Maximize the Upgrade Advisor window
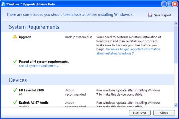 pos(170,4)
